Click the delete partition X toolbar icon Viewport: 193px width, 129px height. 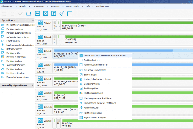coord(45,13)
